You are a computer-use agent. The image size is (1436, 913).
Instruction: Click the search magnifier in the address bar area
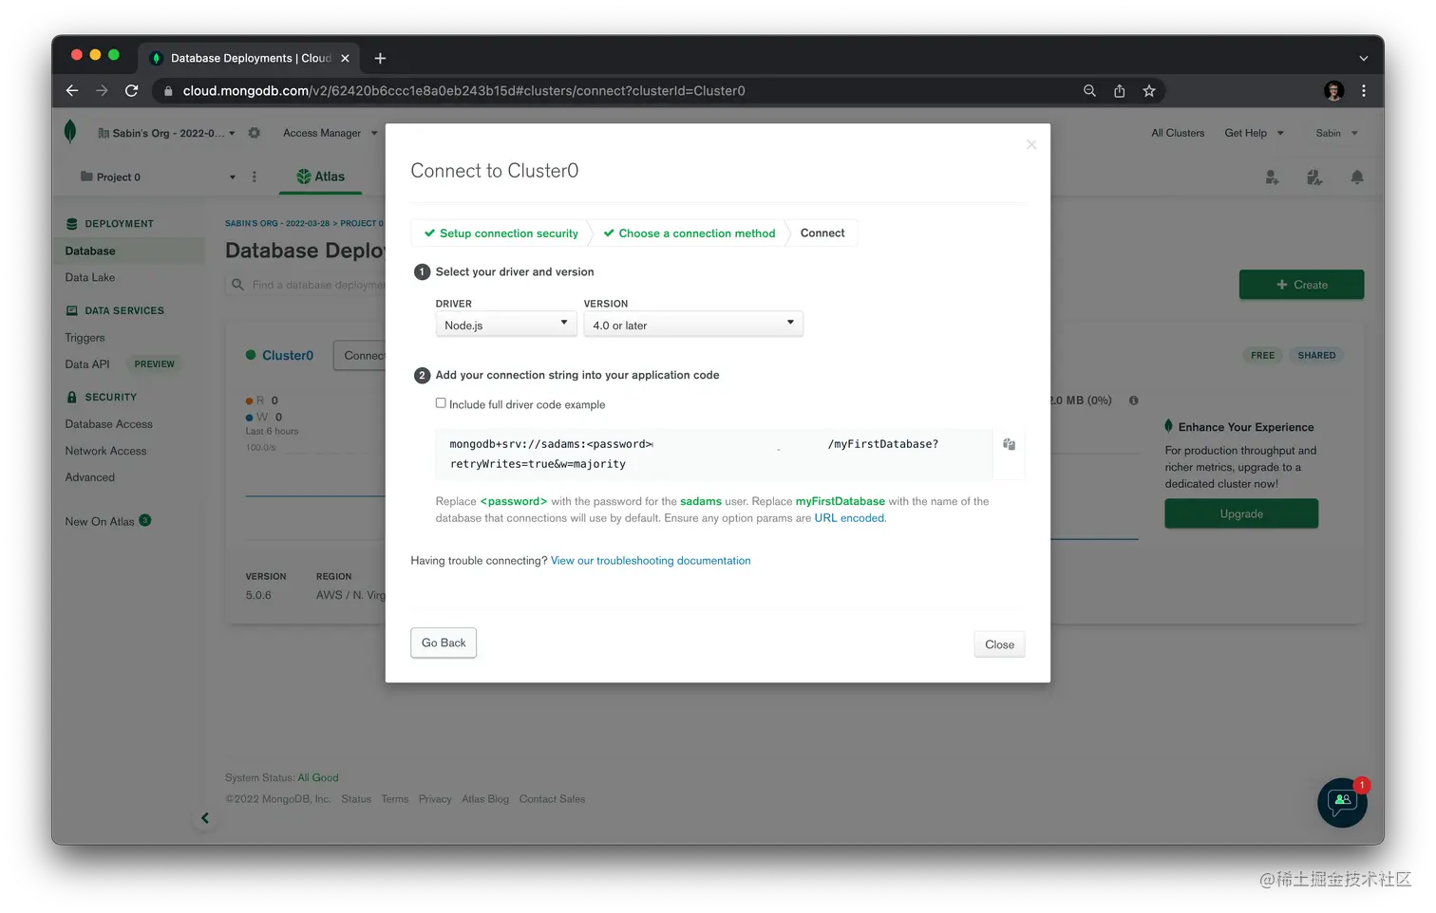1088,90
